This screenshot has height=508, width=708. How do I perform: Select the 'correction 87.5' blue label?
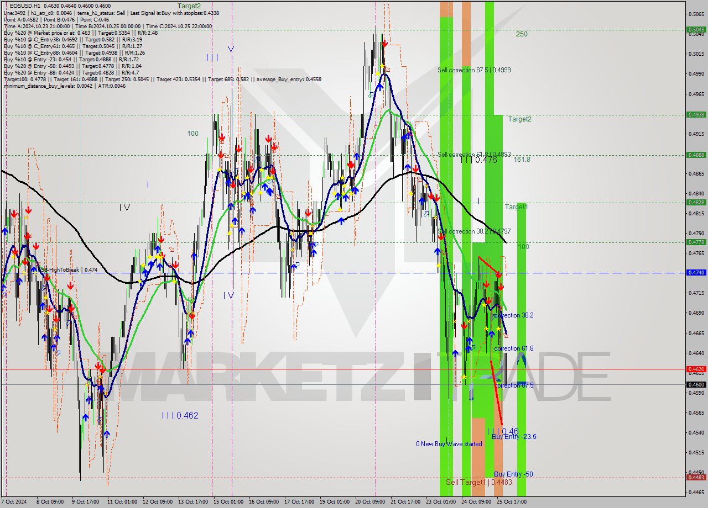click(x=513, y=385)
